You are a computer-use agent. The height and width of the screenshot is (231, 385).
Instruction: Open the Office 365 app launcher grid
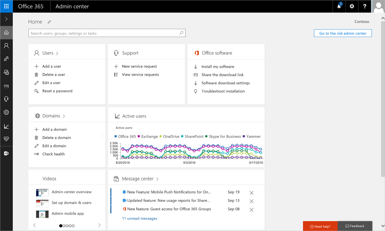(6, 6)
